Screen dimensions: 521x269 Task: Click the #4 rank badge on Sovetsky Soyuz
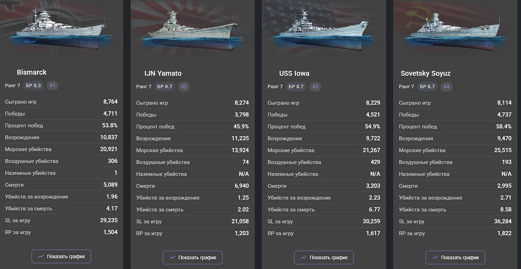(x=446, y=87)
